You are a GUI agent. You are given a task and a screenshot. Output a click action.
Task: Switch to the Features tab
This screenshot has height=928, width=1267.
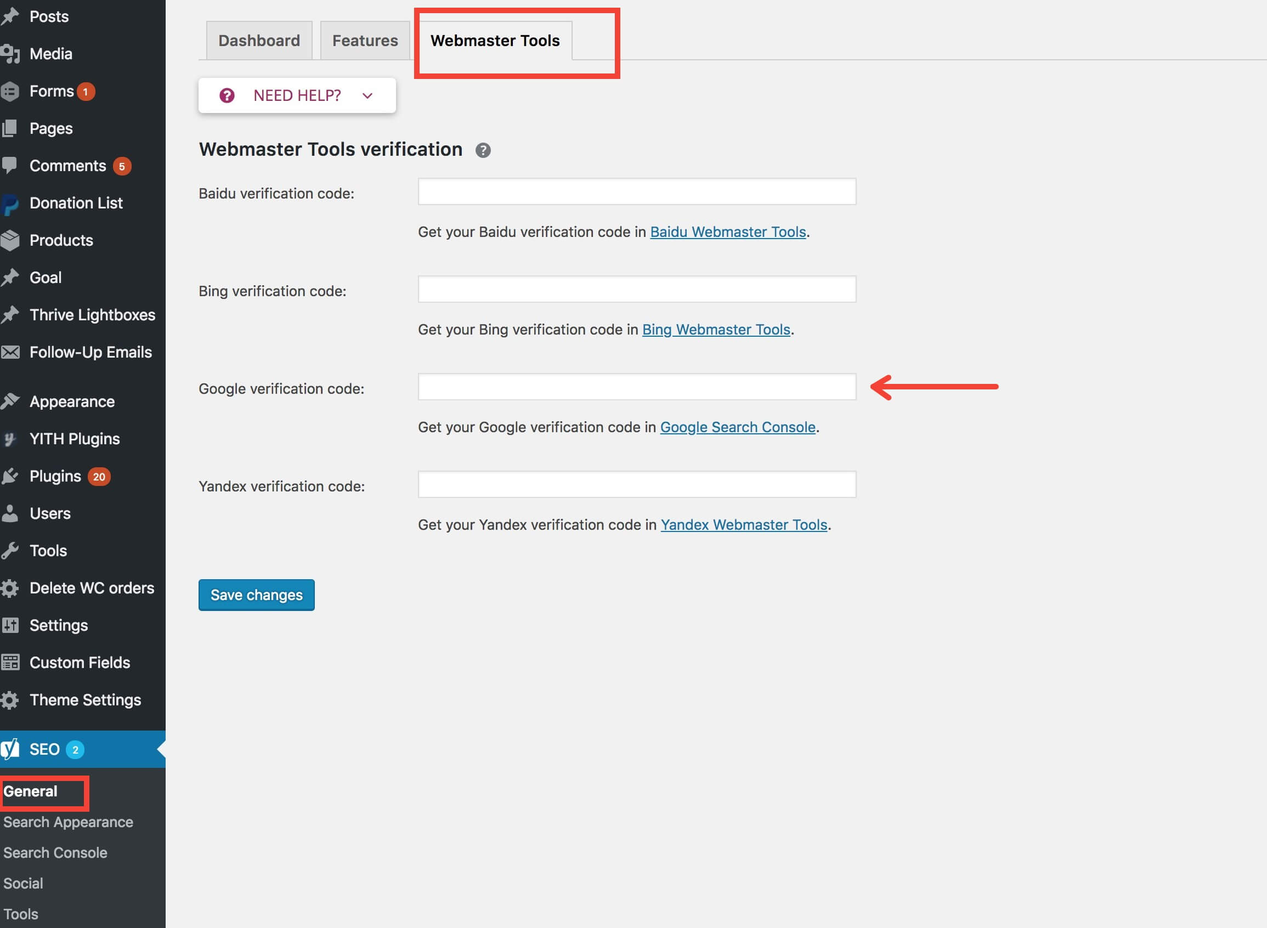[365, 40]
